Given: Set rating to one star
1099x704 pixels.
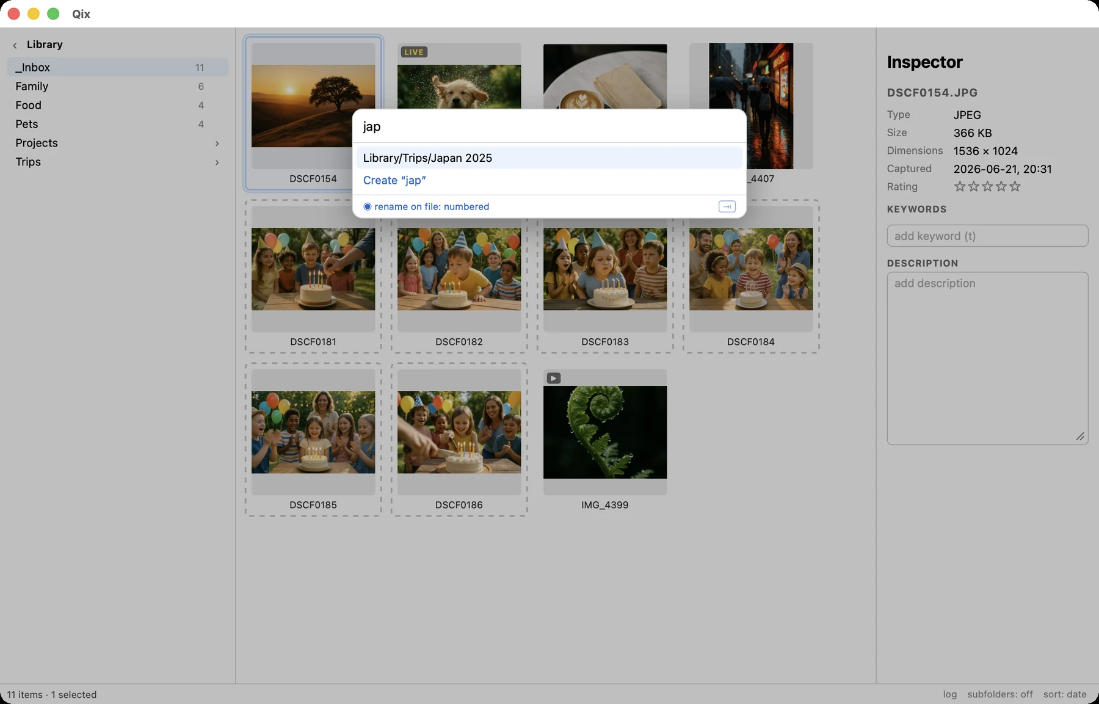Looking at the screenshot, I should pos(960,186).
